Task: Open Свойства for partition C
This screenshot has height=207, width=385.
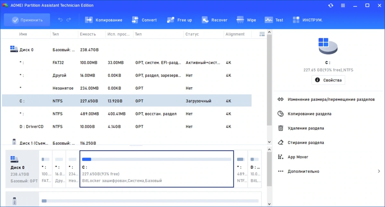Action: pyautogui.click(x=328, y=80)
